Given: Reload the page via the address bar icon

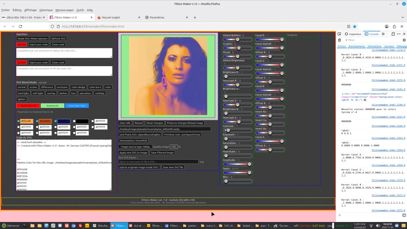Looking at the screenshot, I should pyautogui.click(x=20, y=26).
